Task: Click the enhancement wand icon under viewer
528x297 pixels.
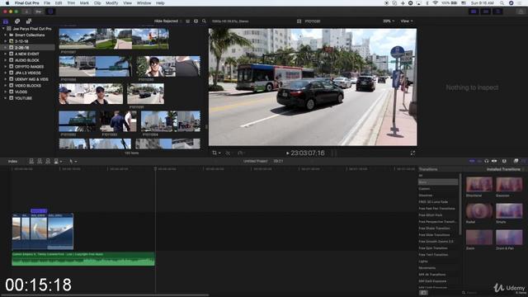Action: [228, 153]
